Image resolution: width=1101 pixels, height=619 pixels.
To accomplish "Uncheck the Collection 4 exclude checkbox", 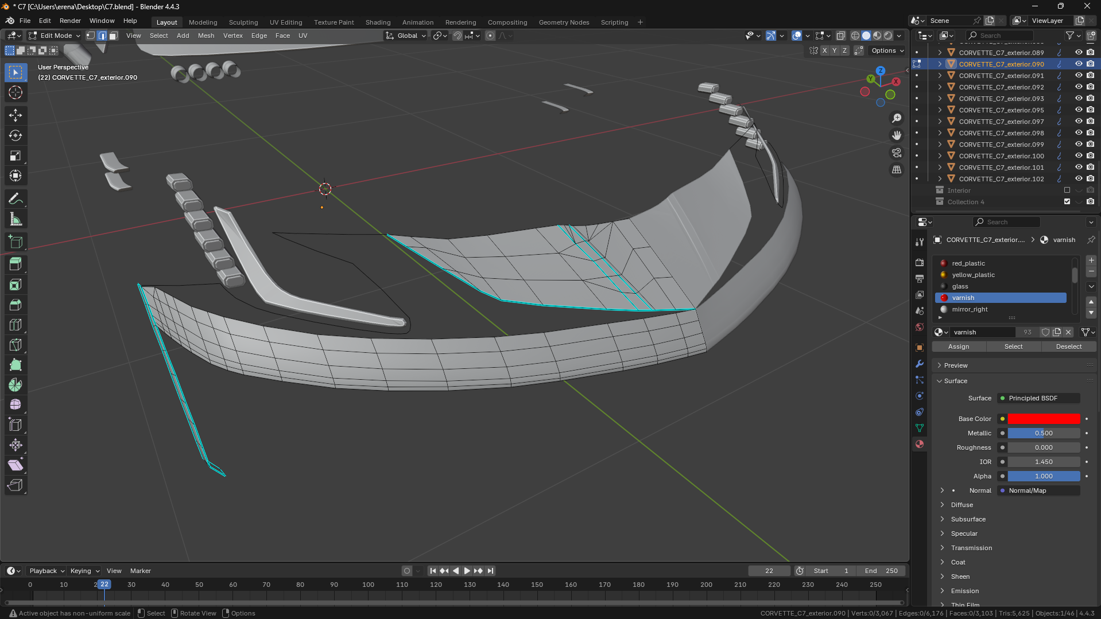I will (1067, 201).
